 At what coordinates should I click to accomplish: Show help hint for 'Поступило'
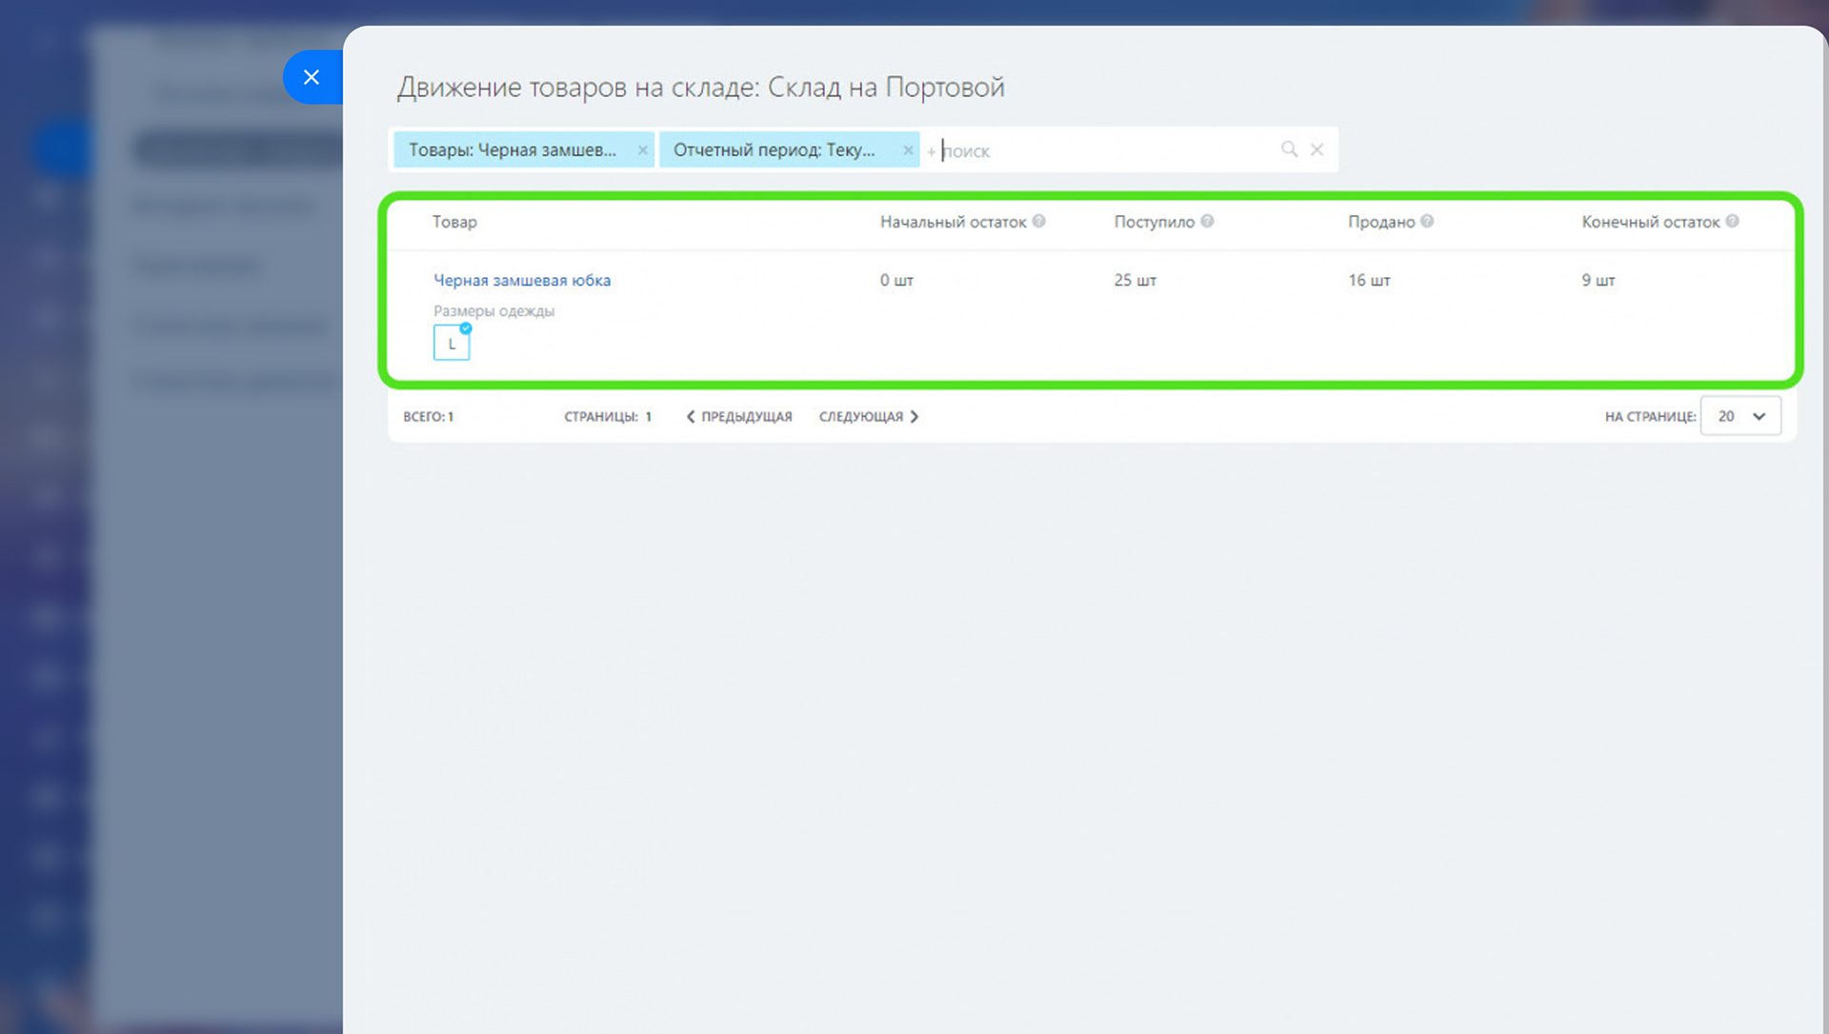(x=1207, y=221)
